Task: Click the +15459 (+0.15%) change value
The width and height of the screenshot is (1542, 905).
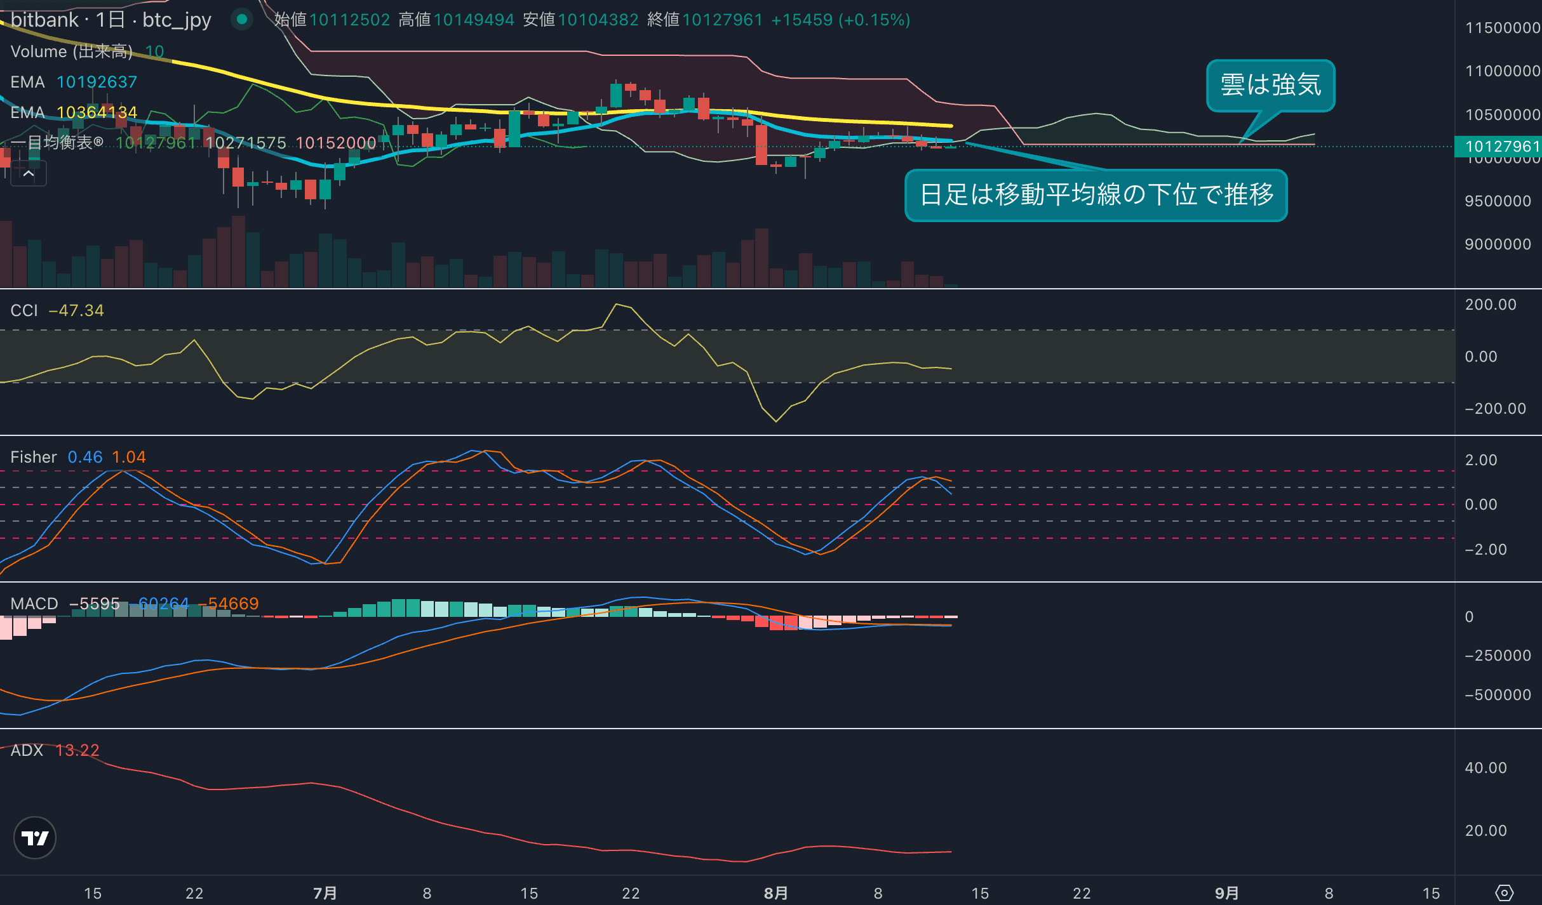Action: pos(841,20)
